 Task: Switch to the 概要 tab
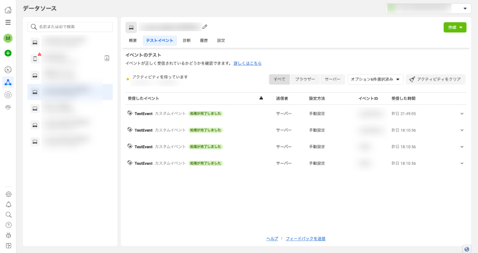(133, 41)
